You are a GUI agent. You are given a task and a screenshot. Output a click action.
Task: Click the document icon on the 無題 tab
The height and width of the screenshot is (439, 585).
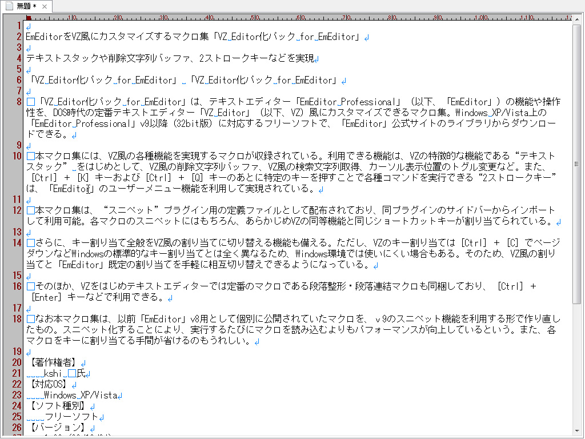[9, 6]
